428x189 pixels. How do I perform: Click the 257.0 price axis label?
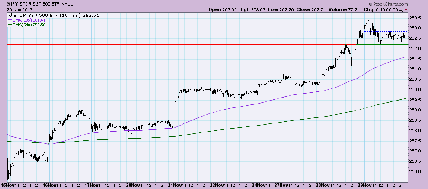pyautogui.click(x=415, y=151)
